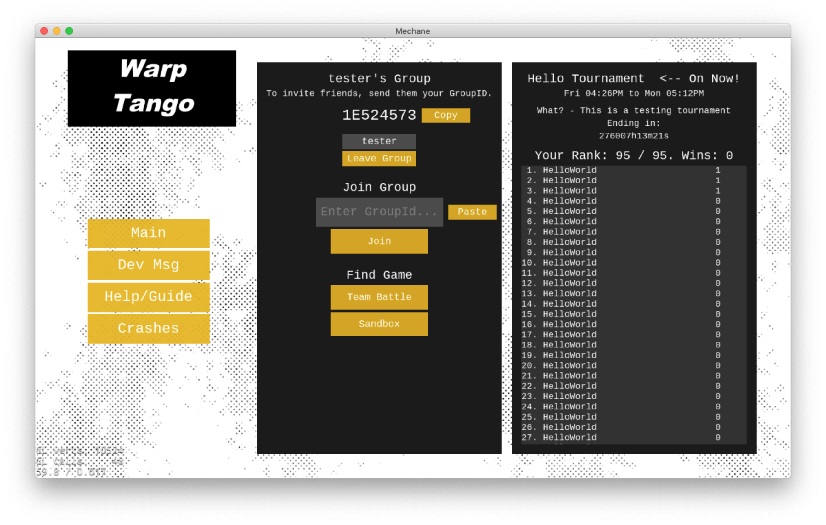The image size is (826, 525).
Task: Select leaderboard row 23. HelloWorld
Action: (634, 397)
